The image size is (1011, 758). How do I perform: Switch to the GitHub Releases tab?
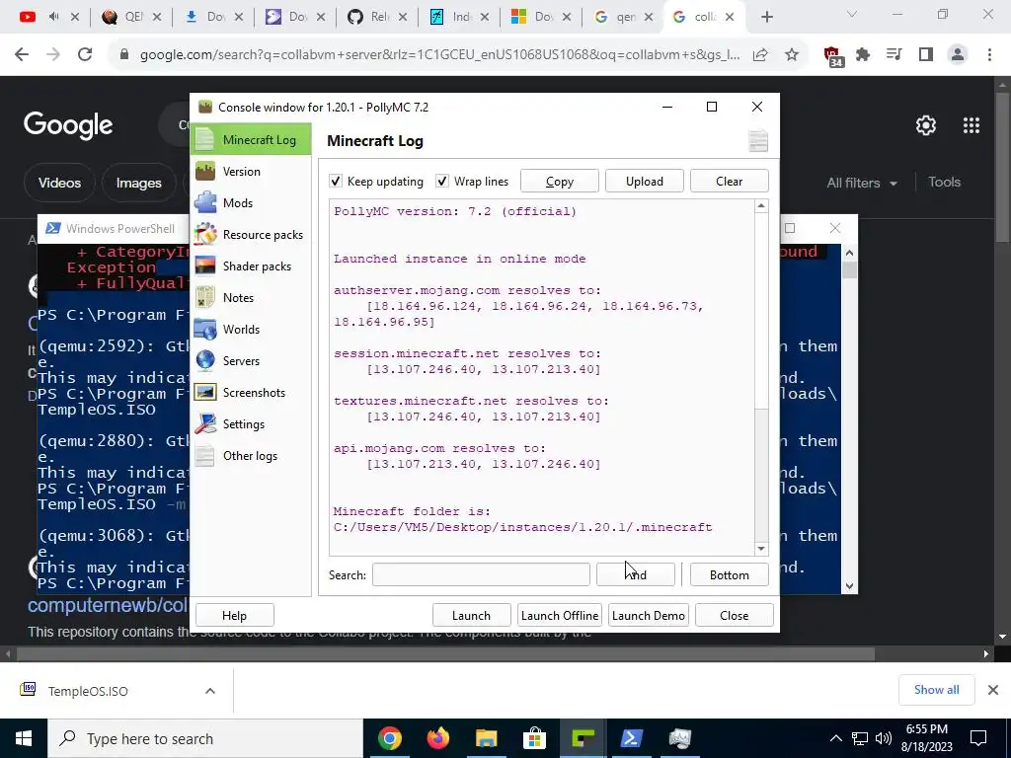tap(376, 18)
